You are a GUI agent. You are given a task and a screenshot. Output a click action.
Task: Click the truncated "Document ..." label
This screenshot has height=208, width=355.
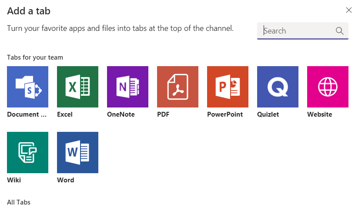pos(27,114)
